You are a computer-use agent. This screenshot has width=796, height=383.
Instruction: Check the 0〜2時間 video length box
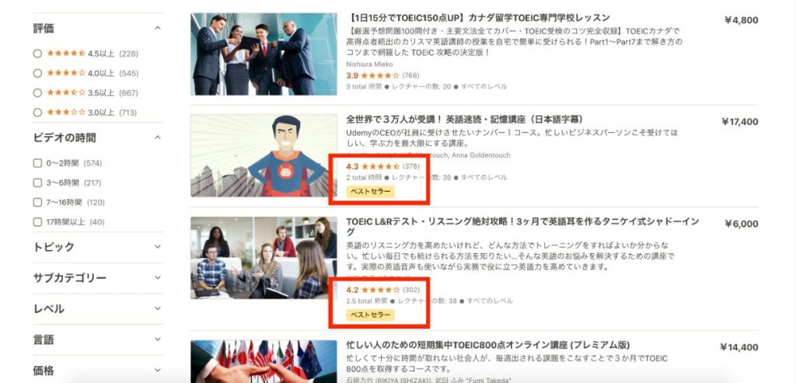pos(37,163)
